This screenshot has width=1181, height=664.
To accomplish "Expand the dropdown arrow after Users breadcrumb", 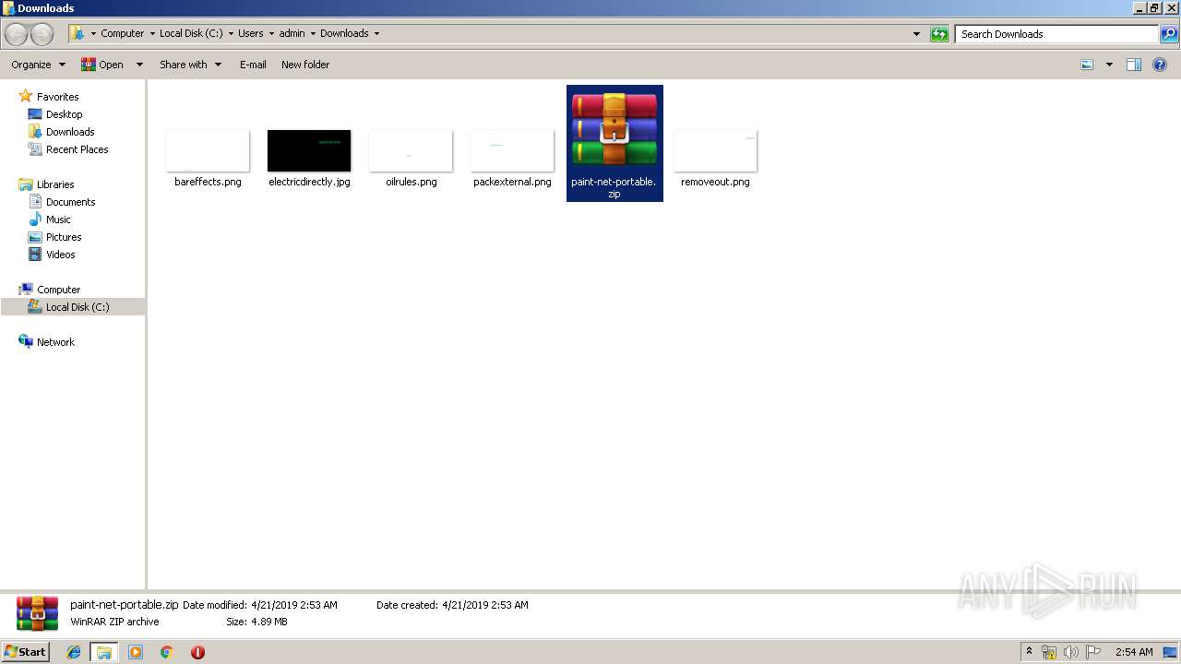I will click(x=272, y=33).
